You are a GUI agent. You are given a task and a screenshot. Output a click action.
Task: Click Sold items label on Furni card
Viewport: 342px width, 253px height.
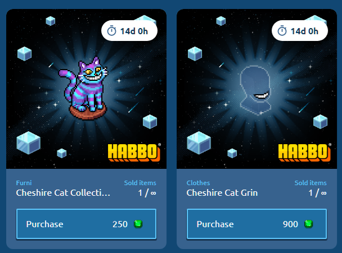coord(140,183)
